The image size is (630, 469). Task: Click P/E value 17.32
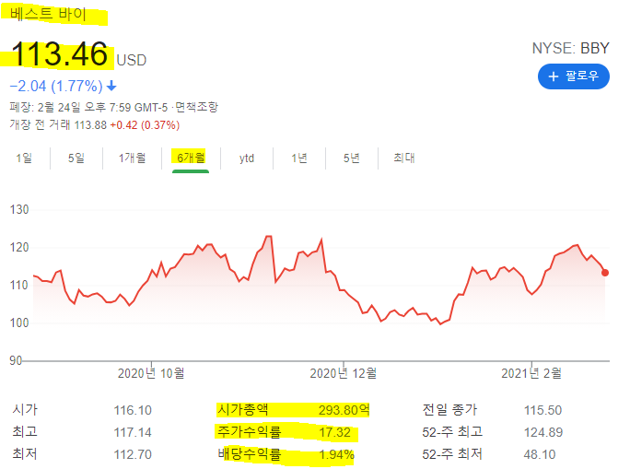[x=334, y=432]
